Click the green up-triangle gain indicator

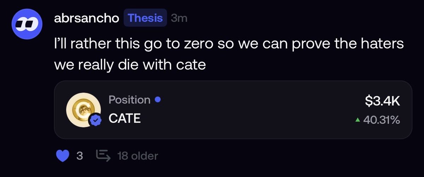click(x=358, y=121)
